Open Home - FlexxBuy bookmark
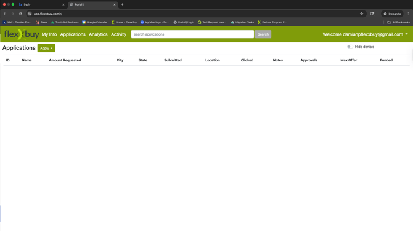The width and height of the screenshot is (413, 231). [124, 22]
